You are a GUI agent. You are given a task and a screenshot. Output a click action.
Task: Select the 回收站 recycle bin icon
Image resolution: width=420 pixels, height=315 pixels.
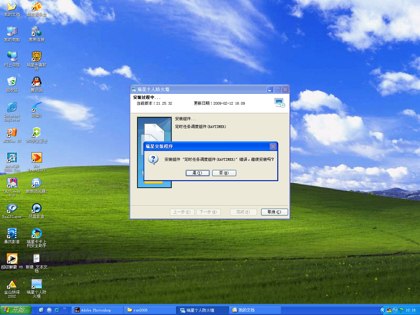[12, 84]
